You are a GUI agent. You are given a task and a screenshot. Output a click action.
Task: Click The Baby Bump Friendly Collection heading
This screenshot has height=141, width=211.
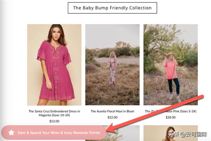click(x=112, y=8)
